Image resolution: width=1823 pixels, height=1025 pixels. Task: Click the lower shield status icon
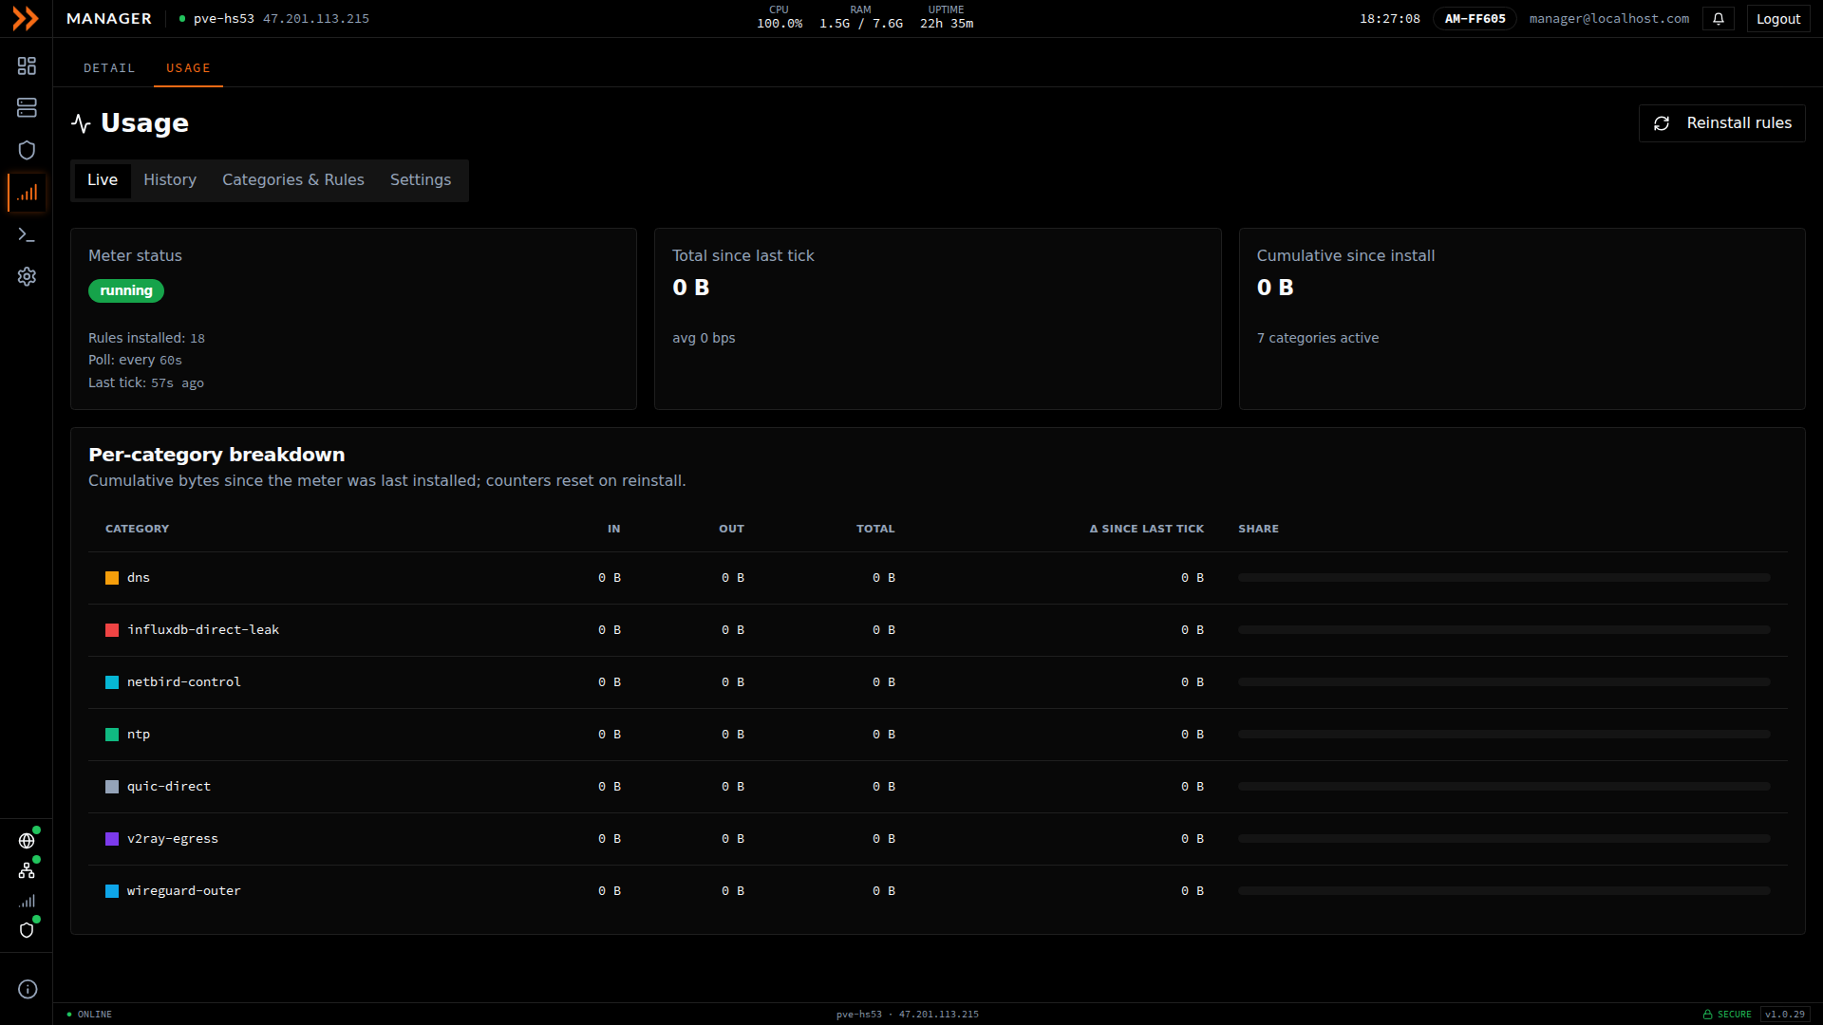[x=27, y=930]
